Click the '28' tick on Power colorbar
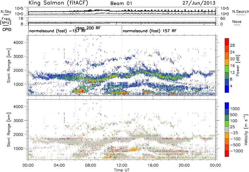249x172 pixels. coord(232,45)
